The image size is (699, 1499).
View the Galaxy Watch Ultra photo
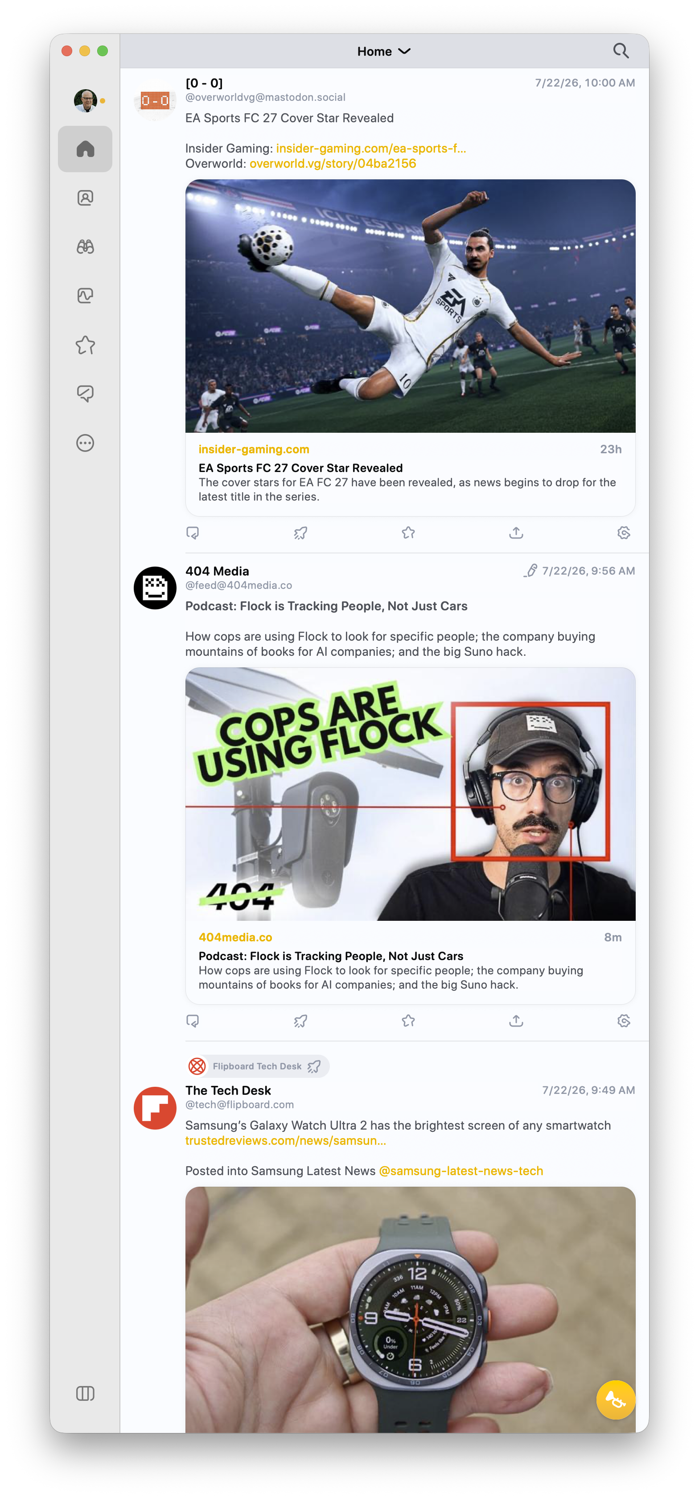tap(410, 1309)
